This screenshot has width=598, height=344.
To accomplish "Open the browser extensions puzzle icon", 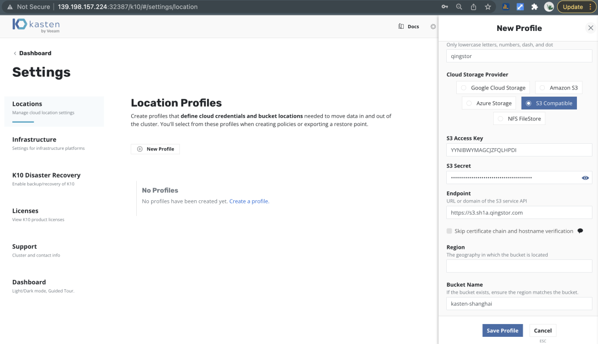I will 534,7.
